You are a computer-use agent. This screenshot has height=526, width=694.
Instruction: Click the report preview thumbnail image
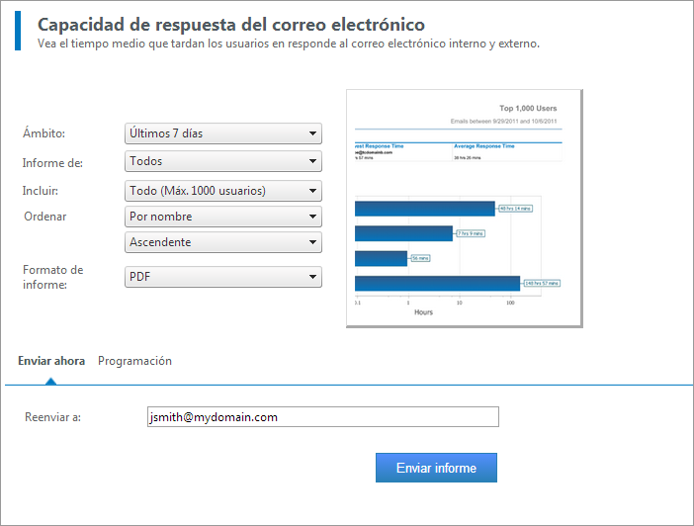click(464, 208)
